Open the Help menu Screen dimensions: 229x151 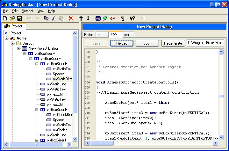click(51, 11)
